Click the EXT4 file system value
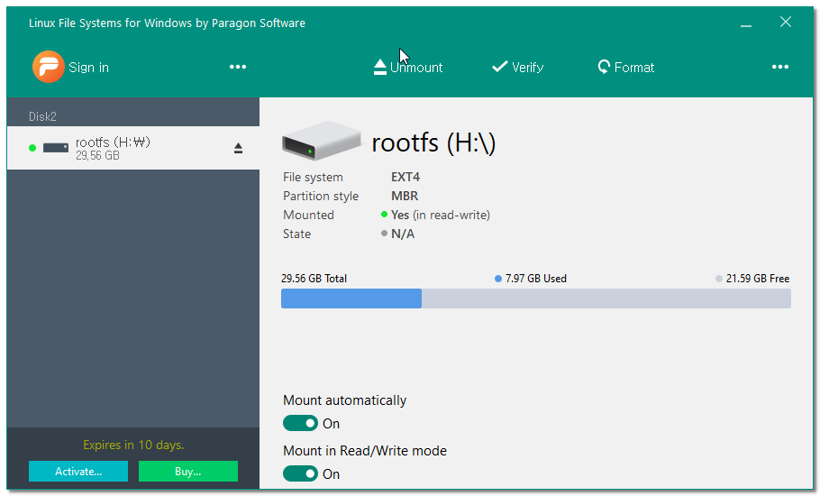The image size is (820, 496). click(405, 177)
